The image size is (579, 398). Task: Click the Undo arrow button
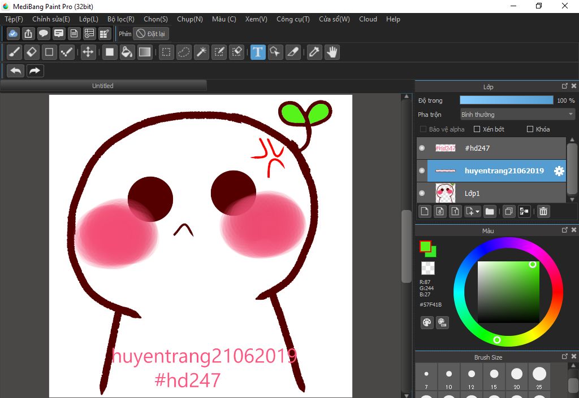(16, 71)
